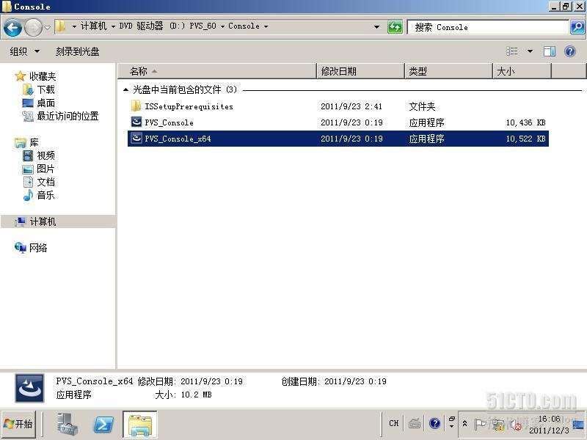587x440 pixels.
Task: Select the PVS_Console_x64 application icon
Action: (136, 139)
